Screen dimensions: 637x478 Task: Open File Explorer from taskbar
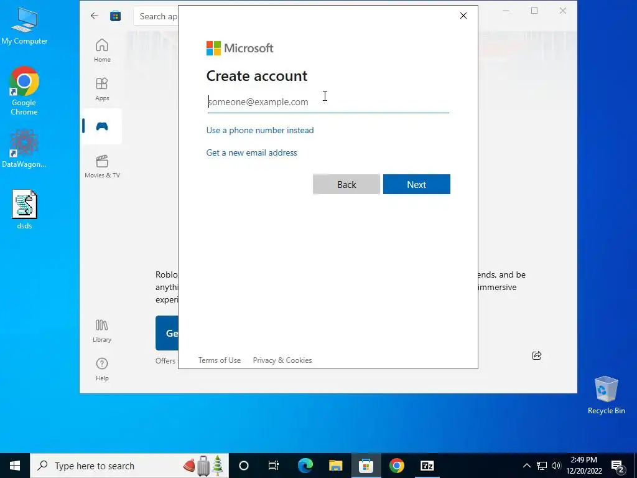click(x=335, y=466)
